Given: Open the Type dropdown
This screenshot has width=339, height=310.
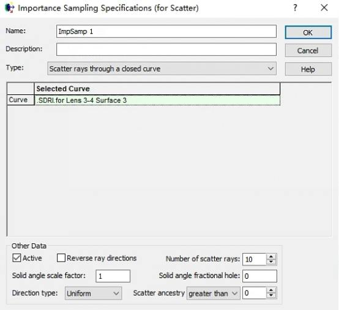Looking at the screenshot, I should click(162, 69).
